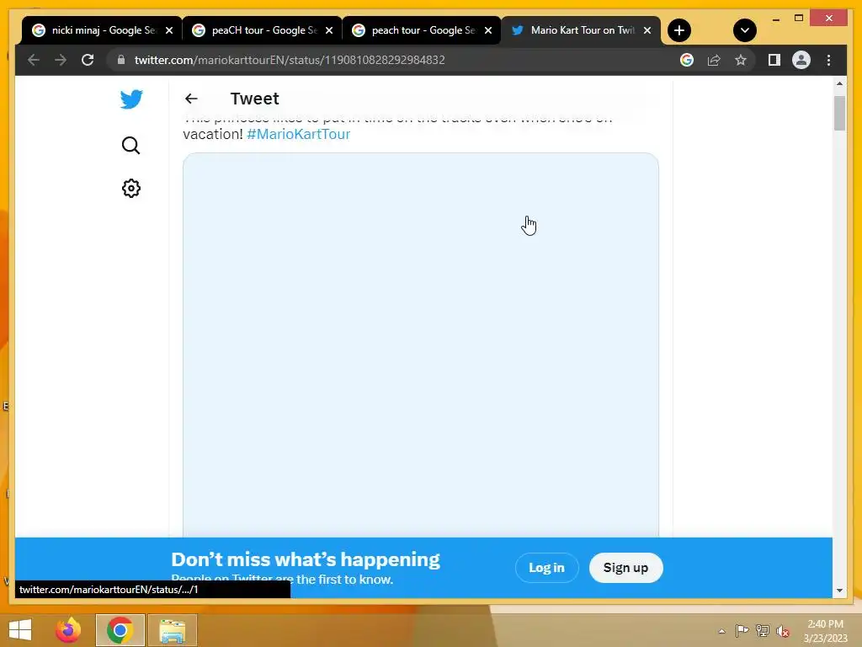Viewport: 862px width, 647px height.
Task: Close the lowercase peach tour tab
Action: coord(487,30)
